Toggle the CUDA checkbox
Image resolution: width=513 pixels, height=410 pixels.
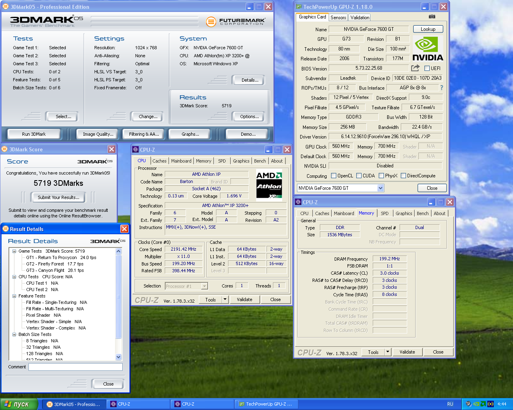[x=359, y=176]
